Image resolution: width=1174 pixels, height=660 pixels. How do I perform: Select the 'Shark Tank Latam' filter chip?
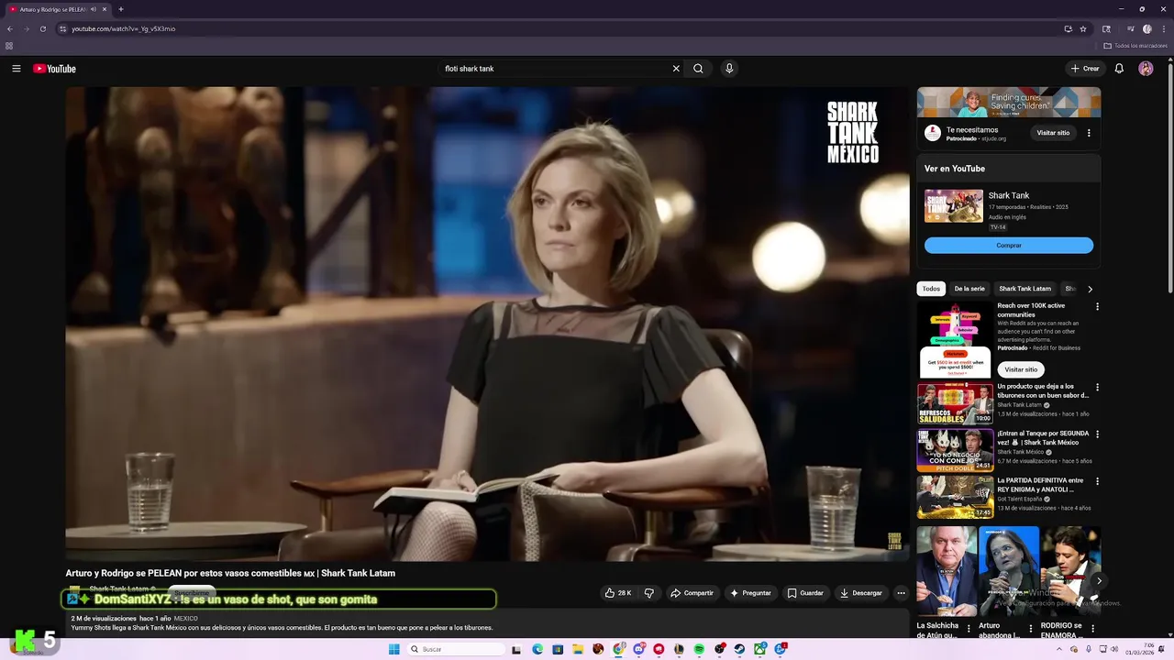pos(1024,289)
